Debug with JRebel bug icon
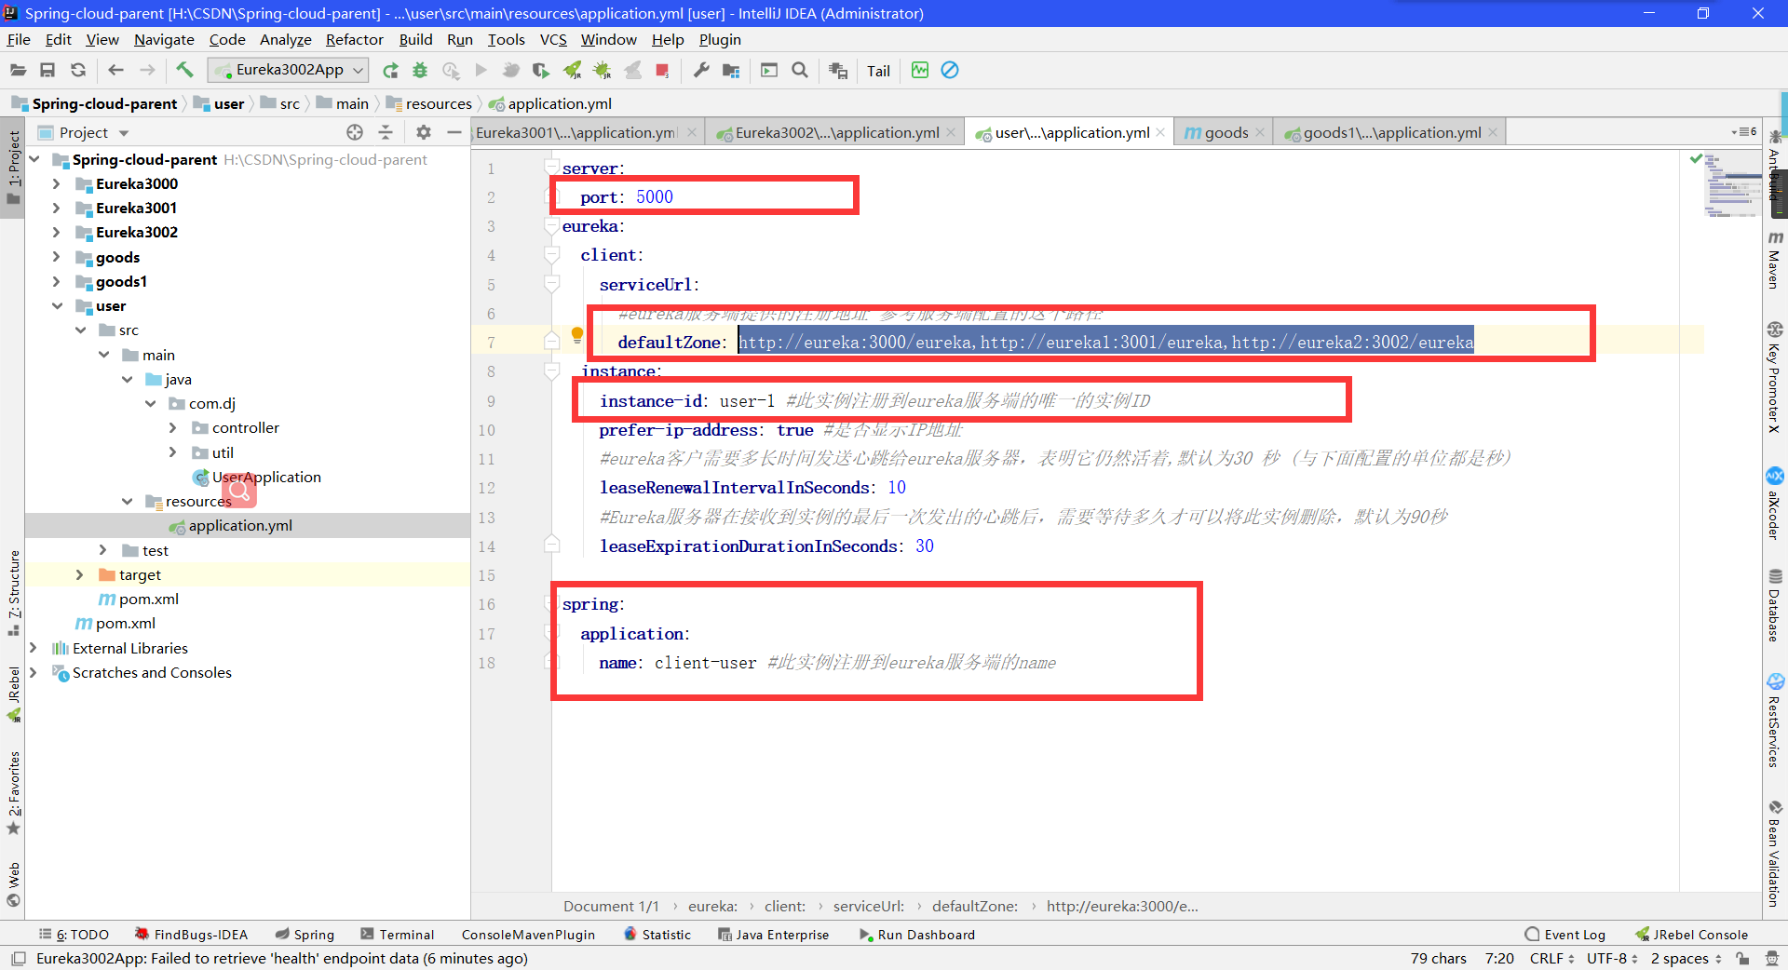Image resolution: width=1788 pixels, height=970 pixels. 603,71
